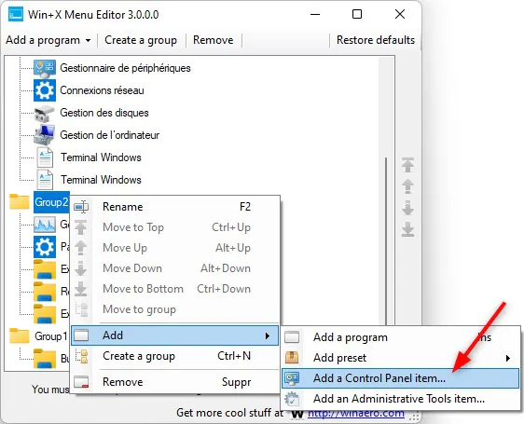
Task: Click the Remove icon in the context menu
Action: pos(81,381)
